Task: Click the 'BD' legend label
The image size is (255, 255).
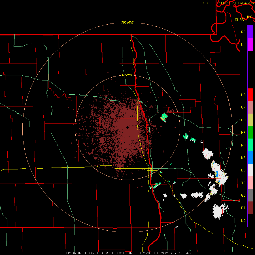Action: click(243, 120)
